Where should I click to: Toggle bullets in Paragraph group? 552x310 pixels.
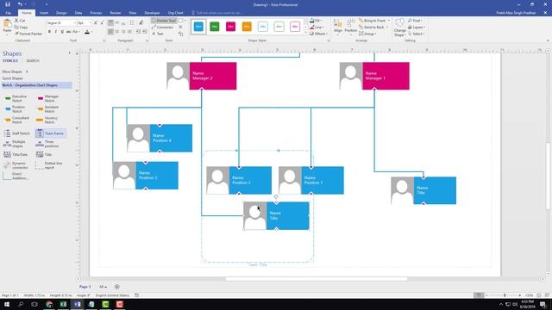point(132,23)
